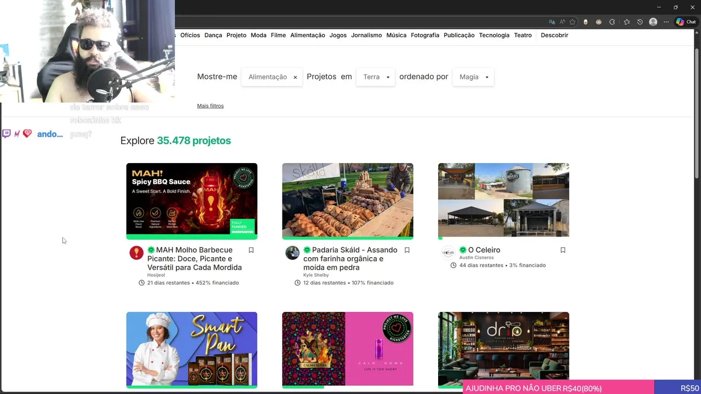Open the Calma Sutra Calm Down thumbnail

point(348,349)
